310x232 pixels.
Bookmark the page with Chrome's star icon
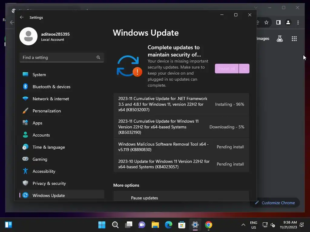point(266,22)
